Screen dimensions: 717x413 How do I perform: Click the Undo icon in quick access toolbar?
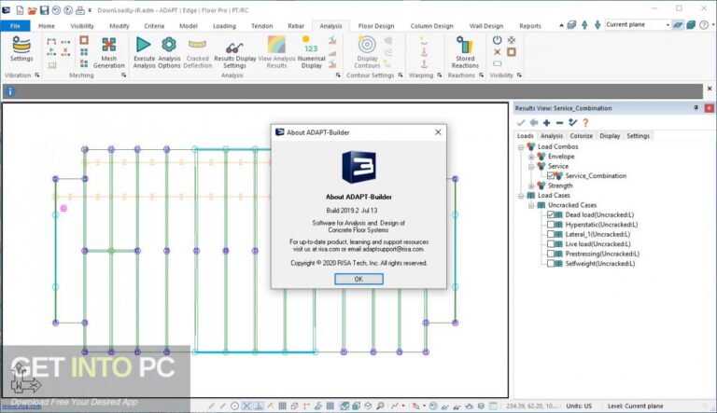tap(56, 10)
